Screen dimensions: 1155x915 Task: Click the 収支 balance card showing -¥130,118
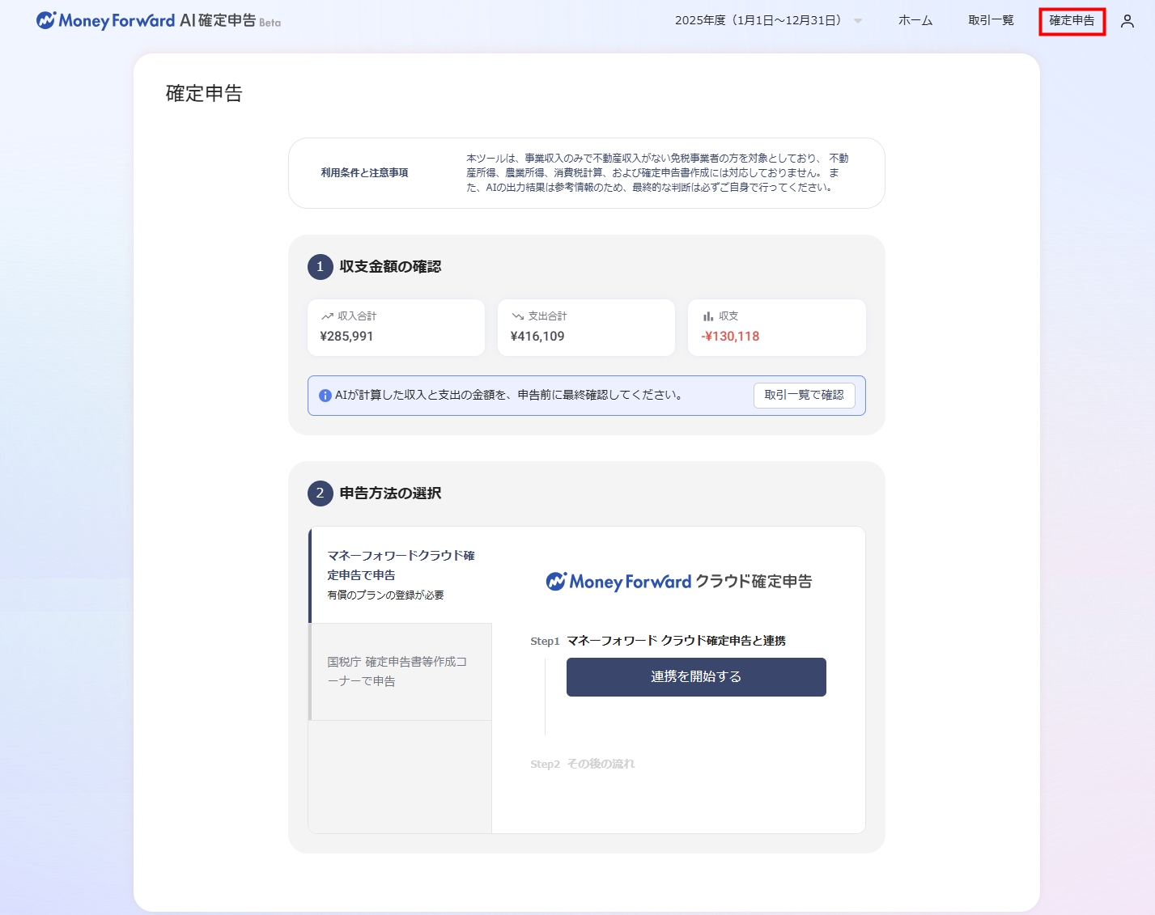(x=776, y=328)
